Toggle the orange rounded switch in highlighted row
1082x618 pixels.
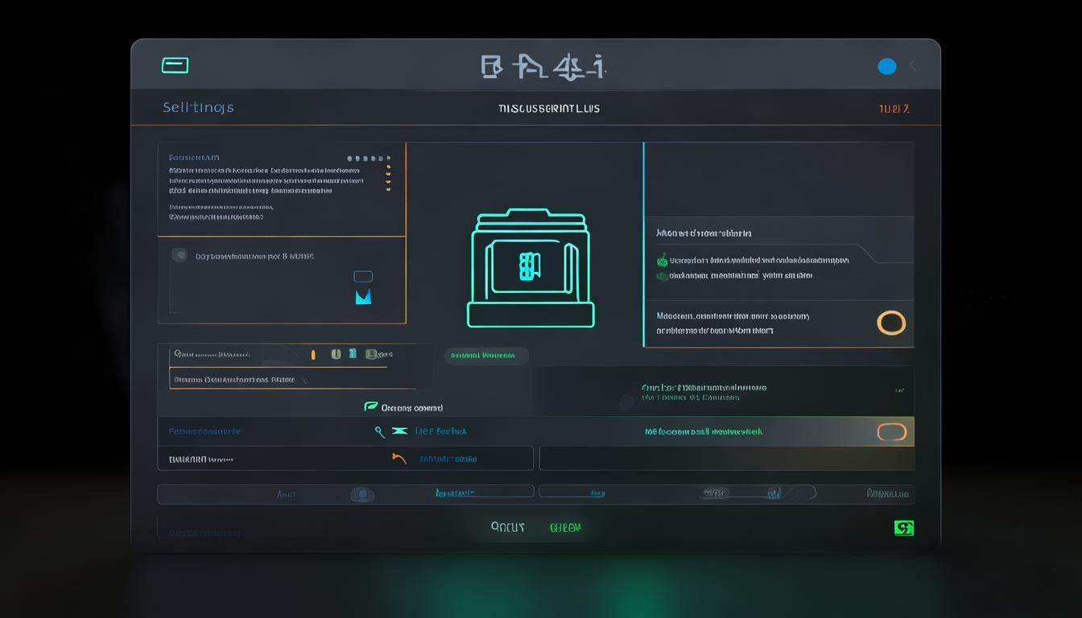[891, 432]
